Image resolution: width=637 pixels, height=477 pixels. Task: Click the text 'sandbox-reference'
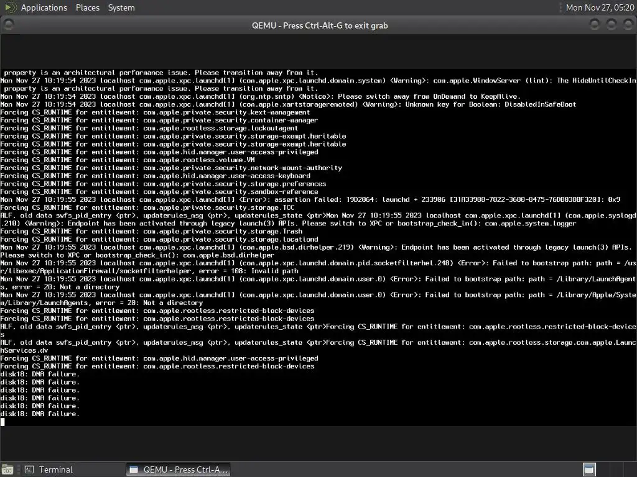284,192
